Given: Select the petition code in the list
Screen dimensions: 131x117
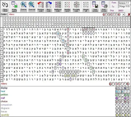Looking at the screenshot, I should (4, 95).
